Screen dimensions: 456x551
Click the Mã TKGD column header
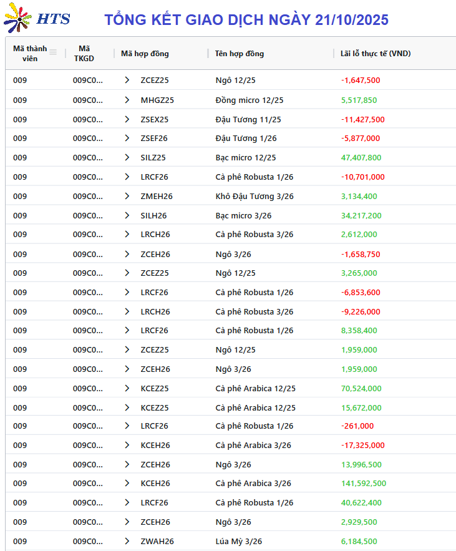(84, 53)
